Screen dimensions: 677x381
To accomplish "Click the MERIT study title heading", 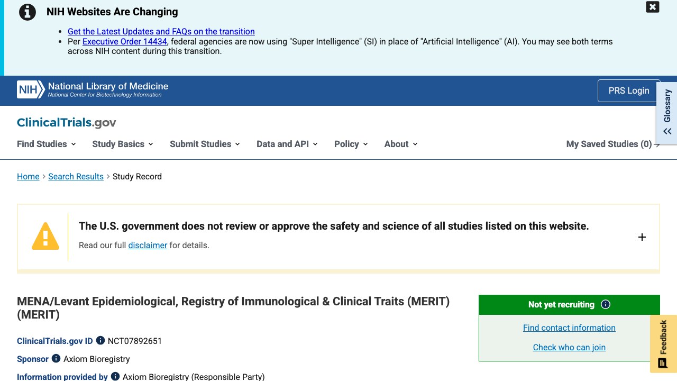I will pos(233,308).
